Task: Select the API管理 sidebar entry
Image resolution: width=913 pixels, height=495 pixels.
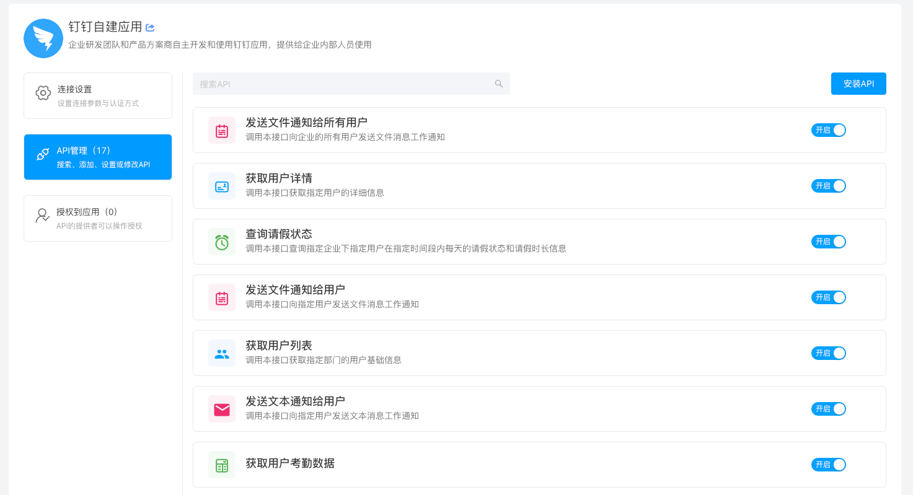Action: tap(97, 157)
